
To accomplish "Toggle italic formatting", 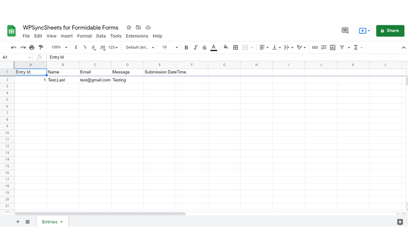I will [x=196, y=48].
